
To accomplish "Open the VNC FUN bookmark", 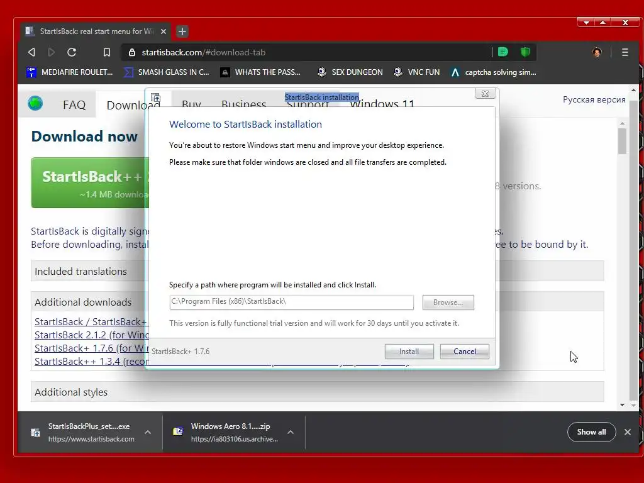I will coord(416,72).
